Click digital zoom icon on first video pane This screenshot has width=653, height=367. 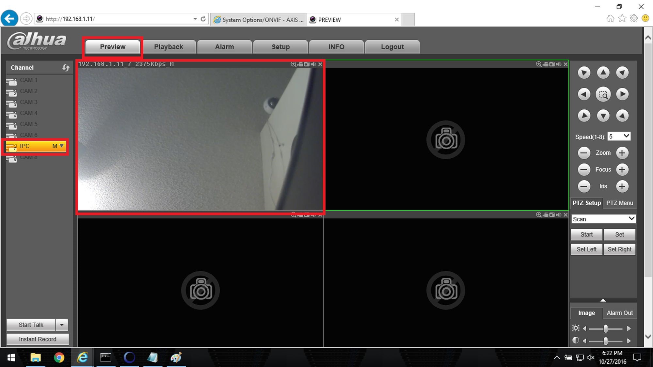293,64
